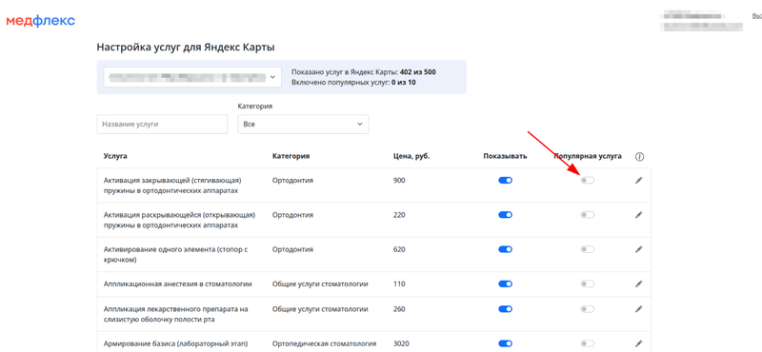Edit Аппликация лекарственного препарата row
Viewport: 762px width, 352px height.
point(638,309)
